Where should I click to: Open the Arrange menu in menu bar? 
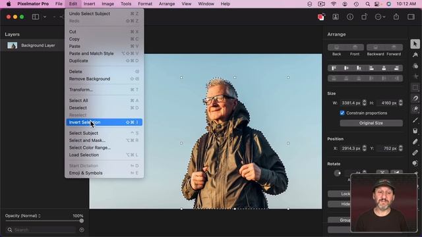click(x=167, y=4)
